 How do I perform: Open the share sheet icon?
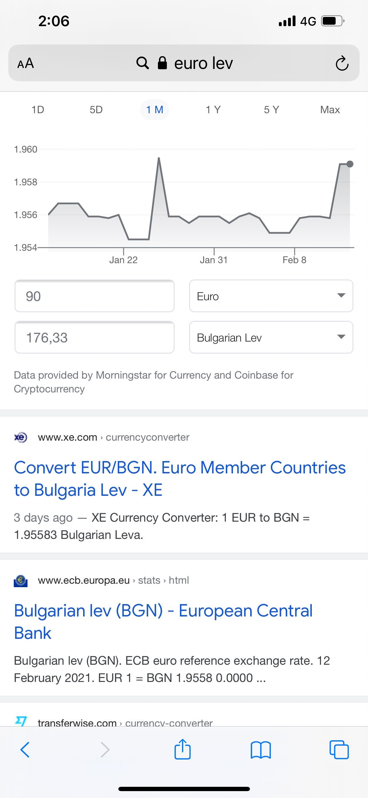183,749
